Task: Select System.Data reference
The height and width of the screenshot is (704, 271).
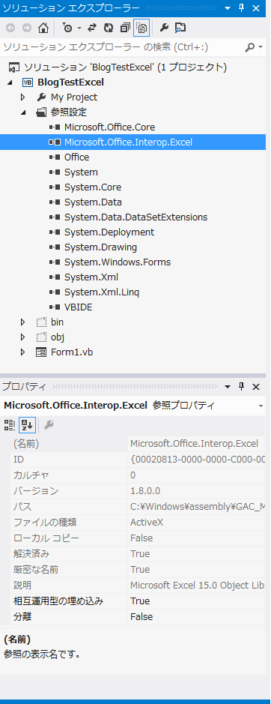Action: (x=93, y=202)
